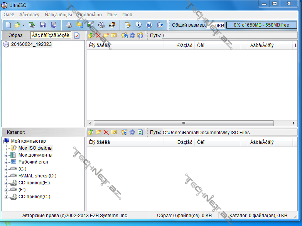Click the Save floppy disk icon

42,25
